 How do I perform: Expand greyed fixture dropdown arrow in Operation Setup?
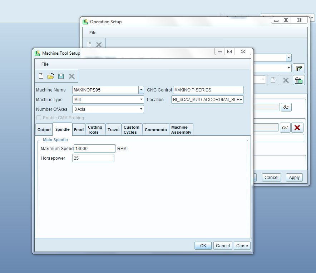pos(263,79)
